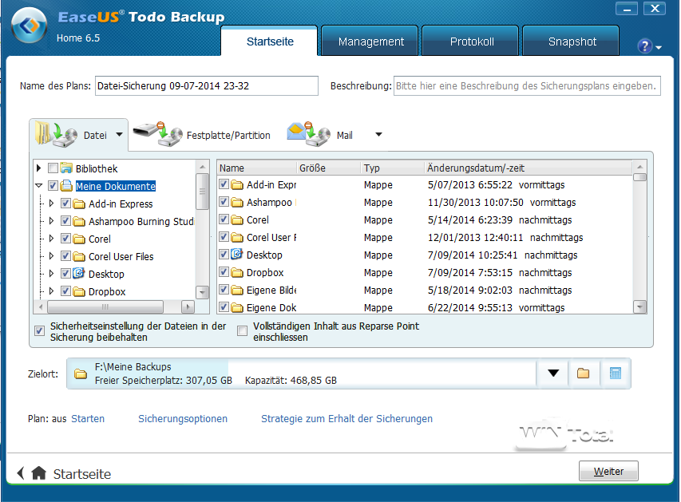Uncheck Desktop checkbox in the file list
The height and width of the screenshot is (502, 681).
point(224,254)
